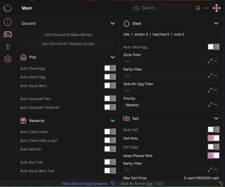
Task: Click the Max Sell Price slider
Action: (171, 178)
